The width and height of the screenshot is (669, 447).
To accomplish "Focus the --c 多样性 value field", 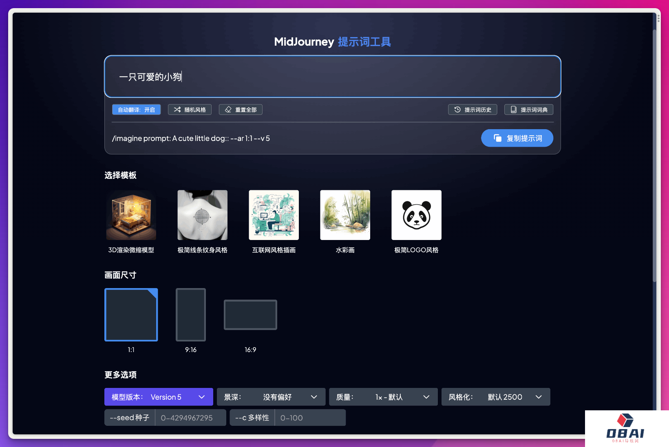I will click(x=310, y=418).
